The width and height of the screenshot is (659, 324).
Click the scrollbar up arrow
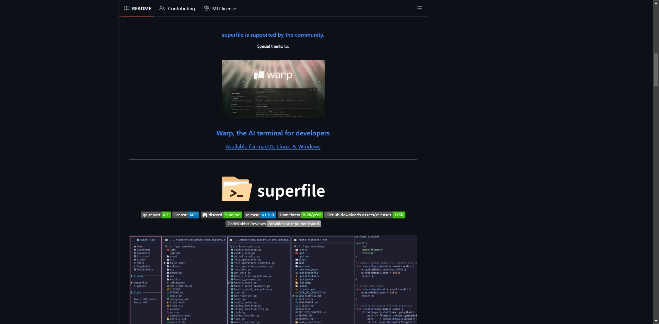click(x=656, y=3)
